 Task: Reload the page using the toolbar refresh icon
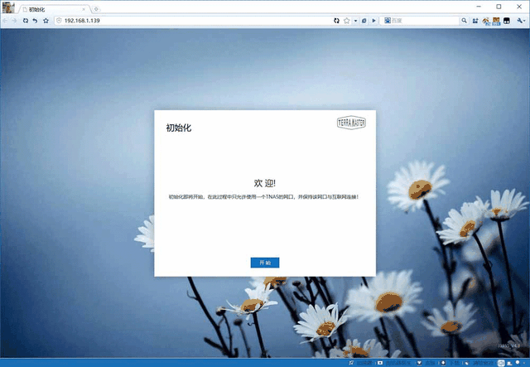coord(26,21)
